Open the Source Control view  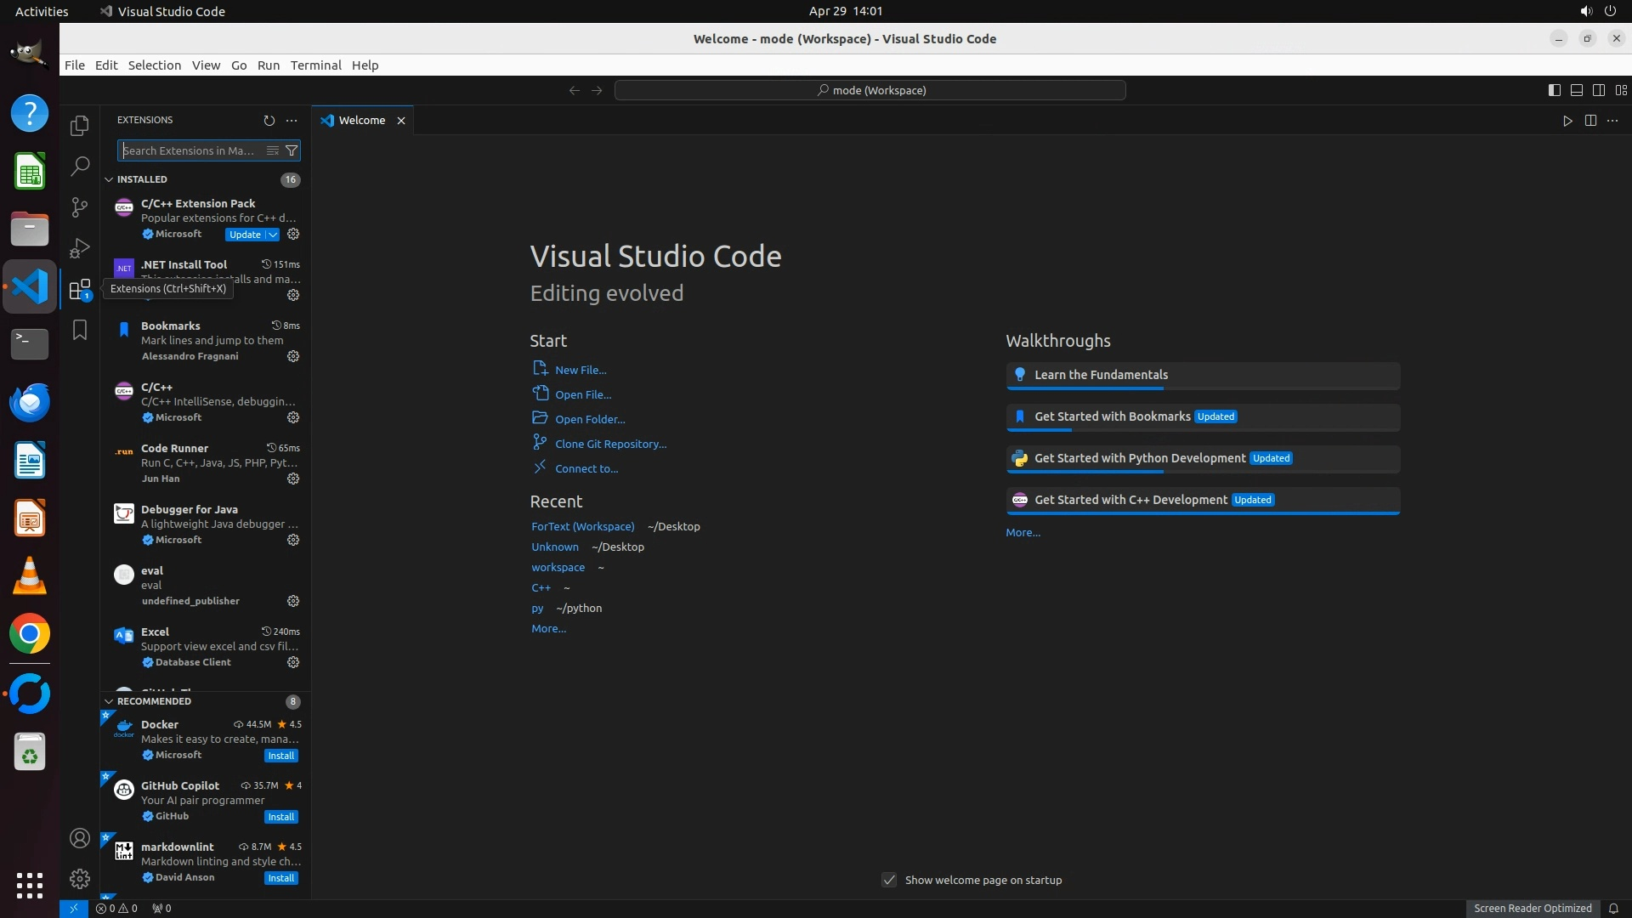click(x=79, y=207)
